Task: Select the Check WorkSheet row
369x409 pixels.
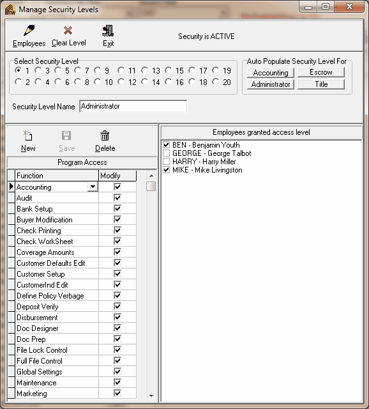Action: click(x=57, y=242)
